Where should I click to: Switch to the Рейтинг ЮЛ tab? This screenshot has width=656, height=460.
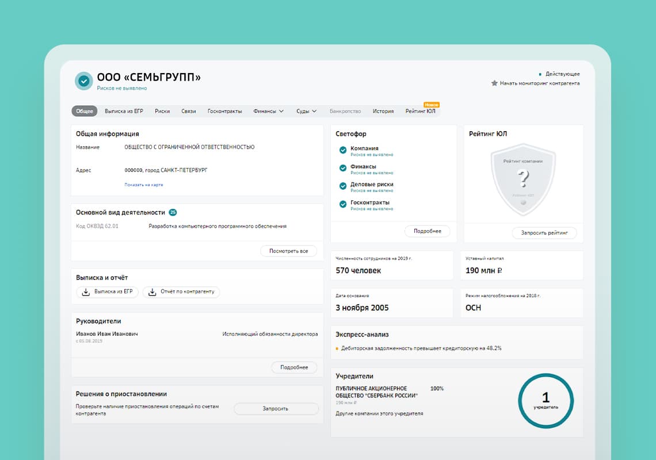click(421, 111)
